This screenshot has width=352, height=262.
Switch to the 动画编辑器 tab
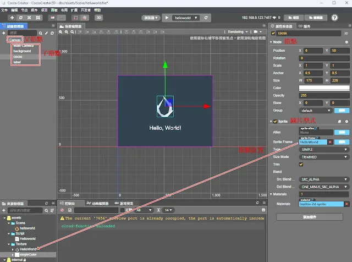click(x=99, y=203)
